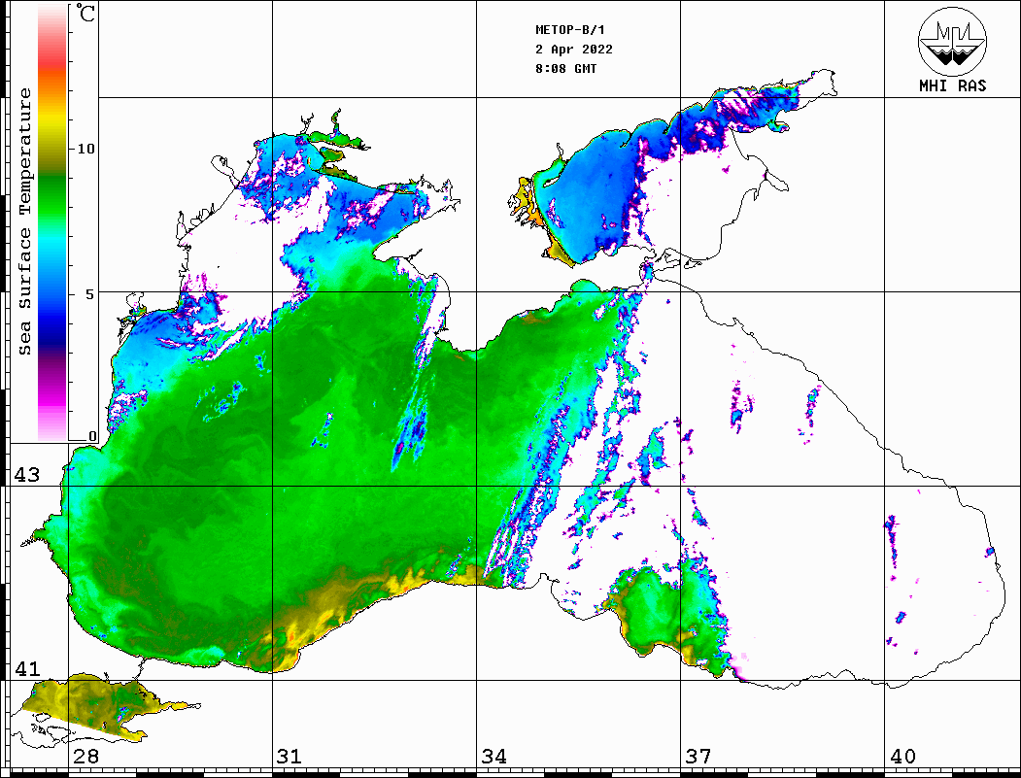The image size is (1021, 778).
Task: Click the latitude label "41"
Action: pos(27,668)
